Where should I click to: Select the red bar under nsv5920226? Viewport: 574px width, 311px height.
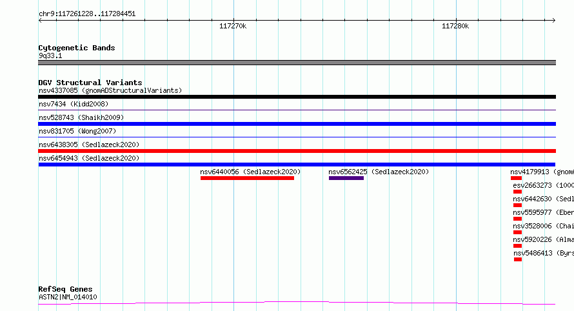517,246
